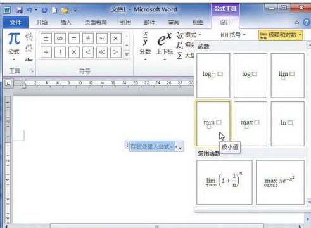Create a new blank document icon
This screenshot has height=228, width=311.
54,10
